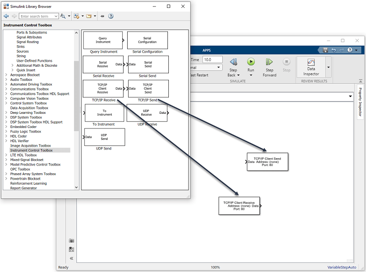Expand the canvas palette double chevron
The image size is (366, 272).
click(71, 258)
